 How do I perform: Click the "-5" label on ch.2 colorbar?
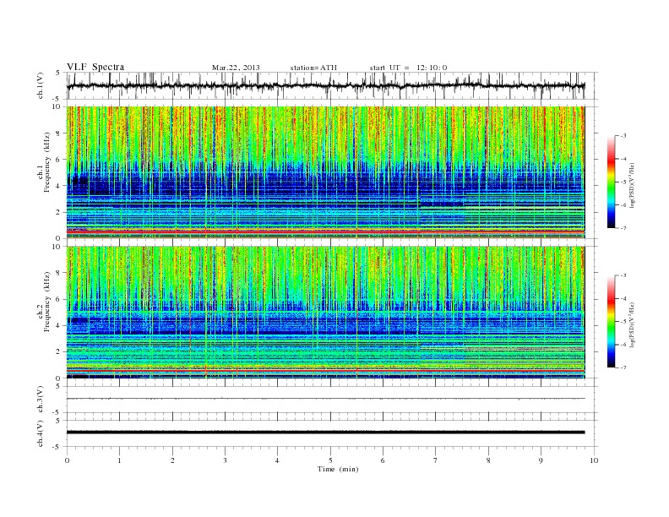pyautogui.click(x=623, y=321)
